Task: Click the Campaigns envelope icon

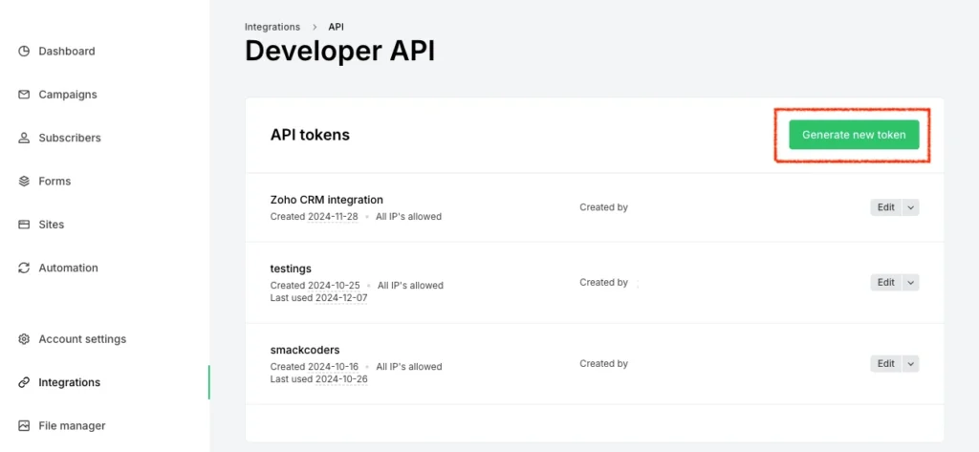Action: [x=24, y=95]
